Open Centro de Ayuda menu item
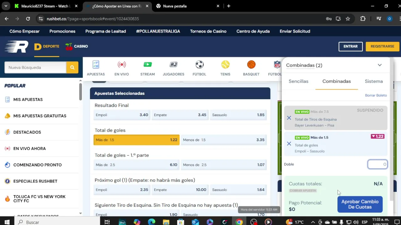The width and height of the screenshot is (401, 225). click(253, 31)
